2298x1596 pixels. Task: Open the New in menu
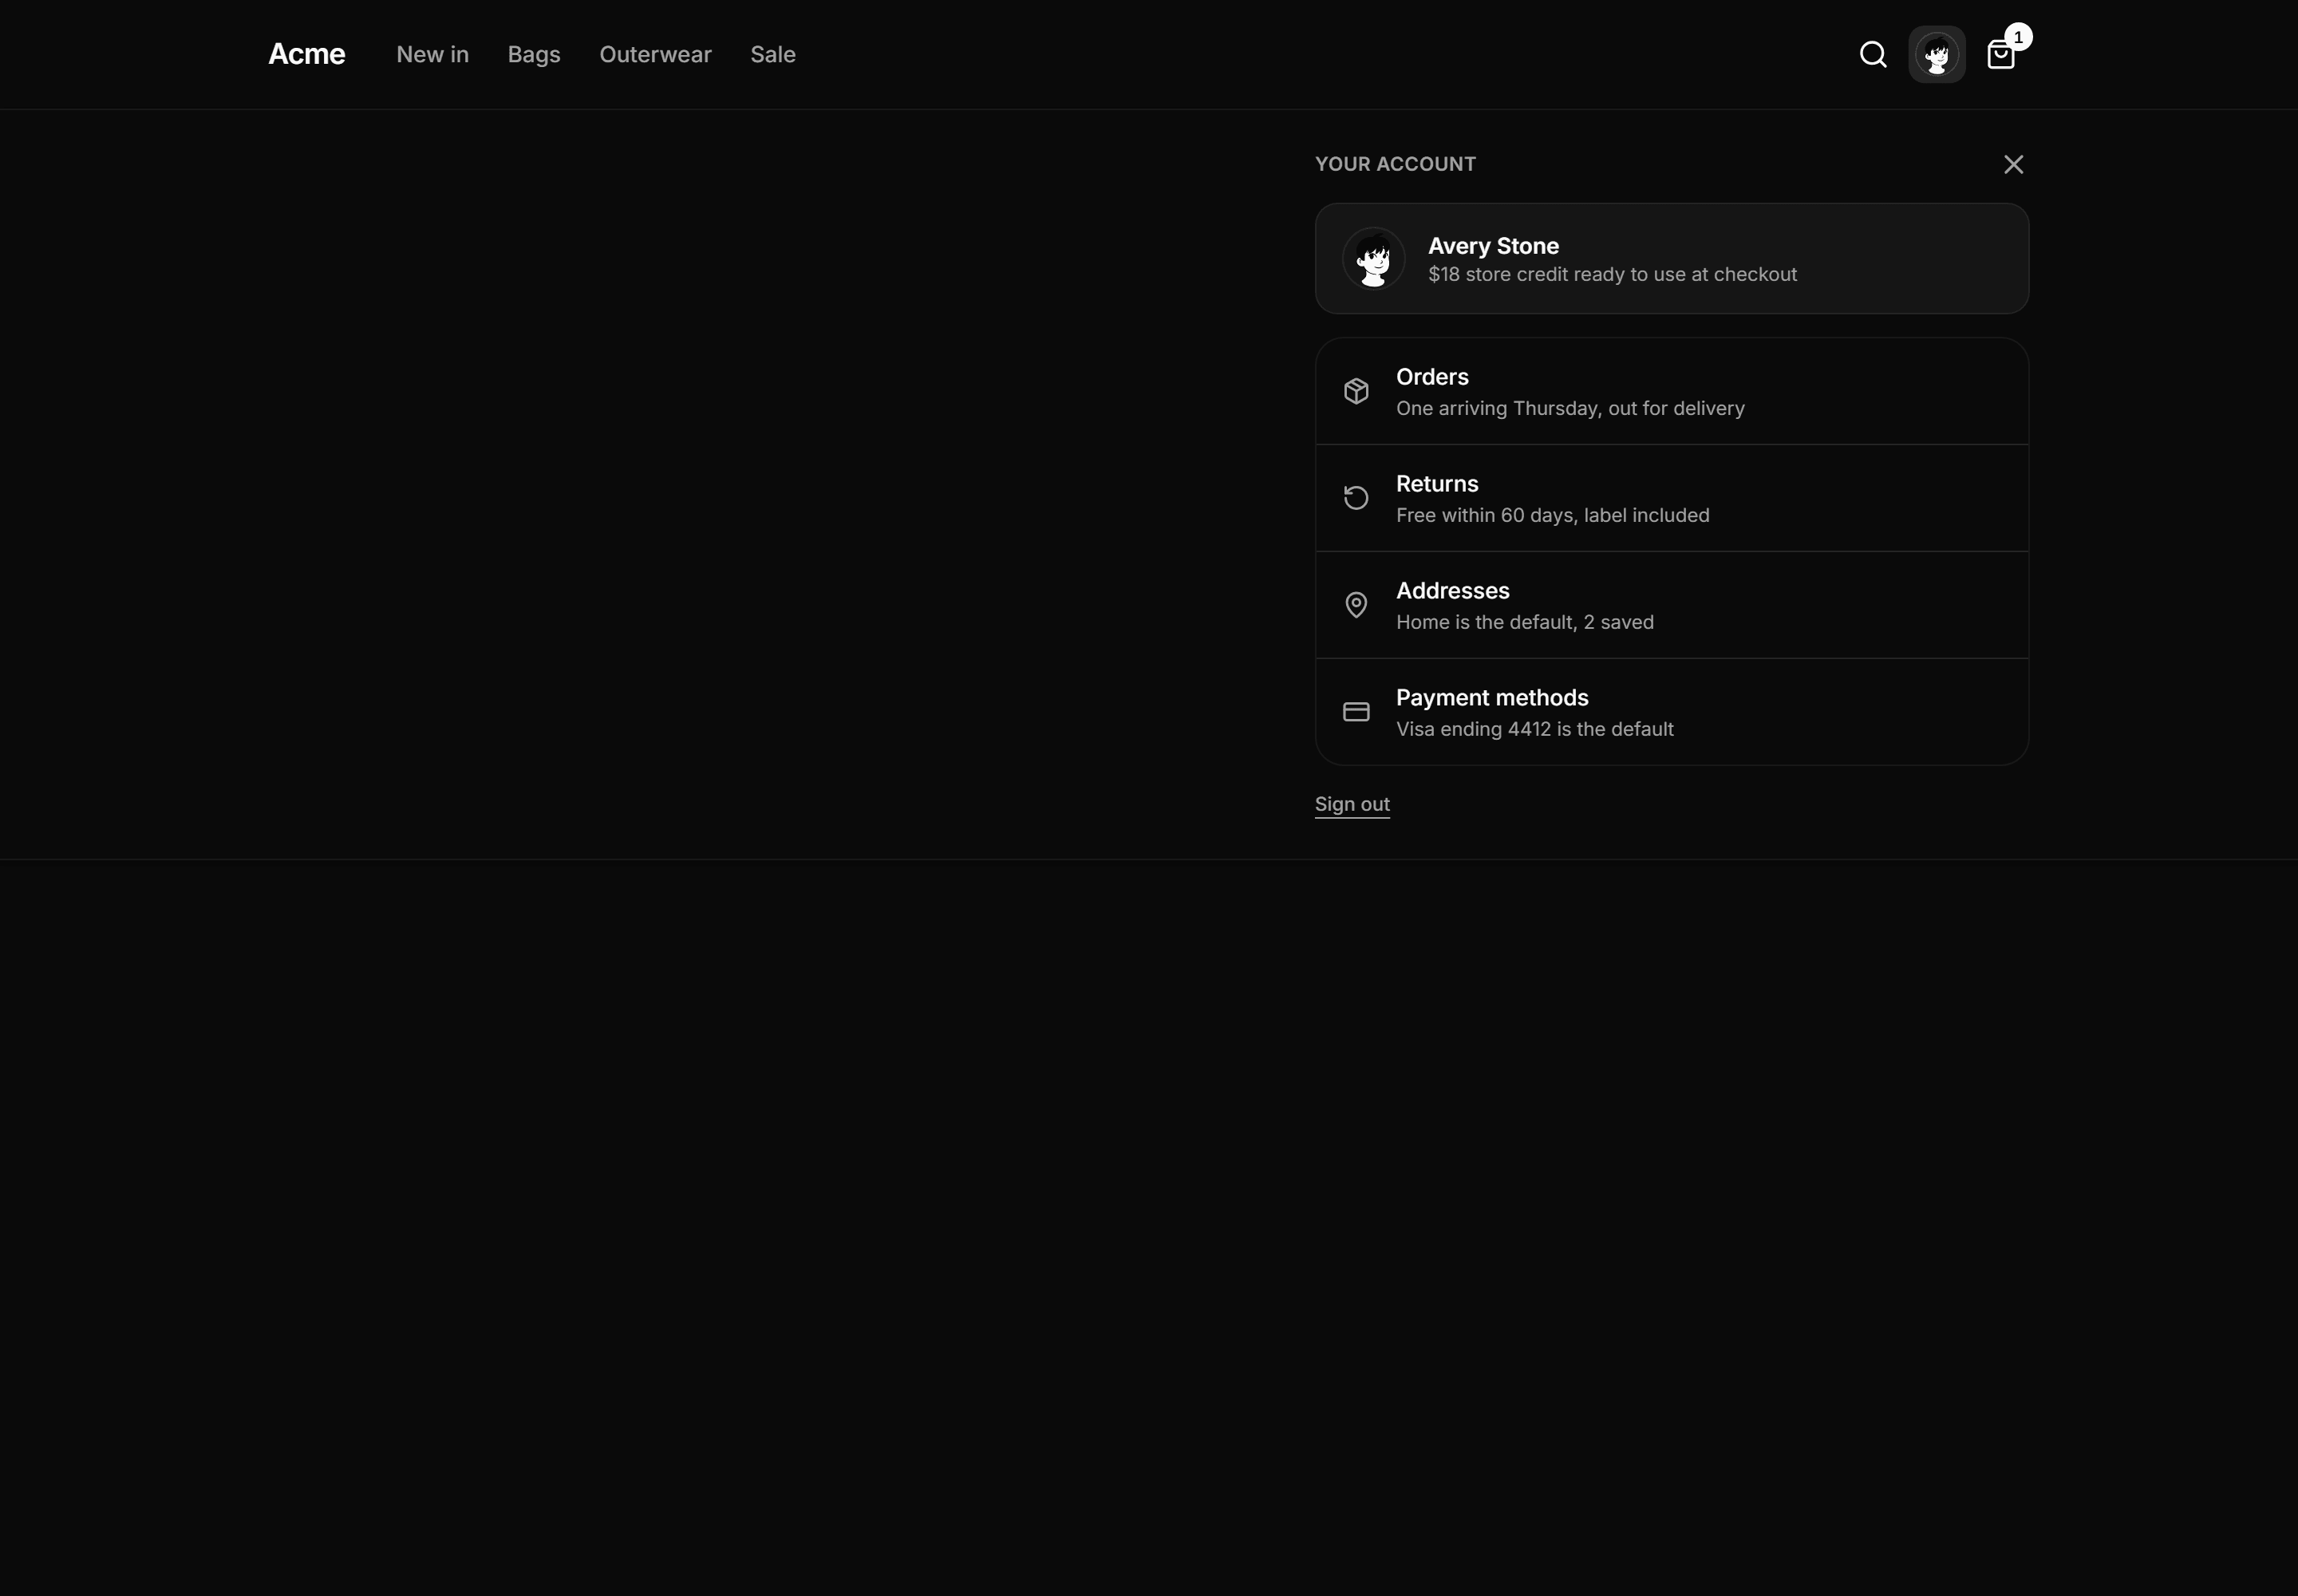pos(432,54)
